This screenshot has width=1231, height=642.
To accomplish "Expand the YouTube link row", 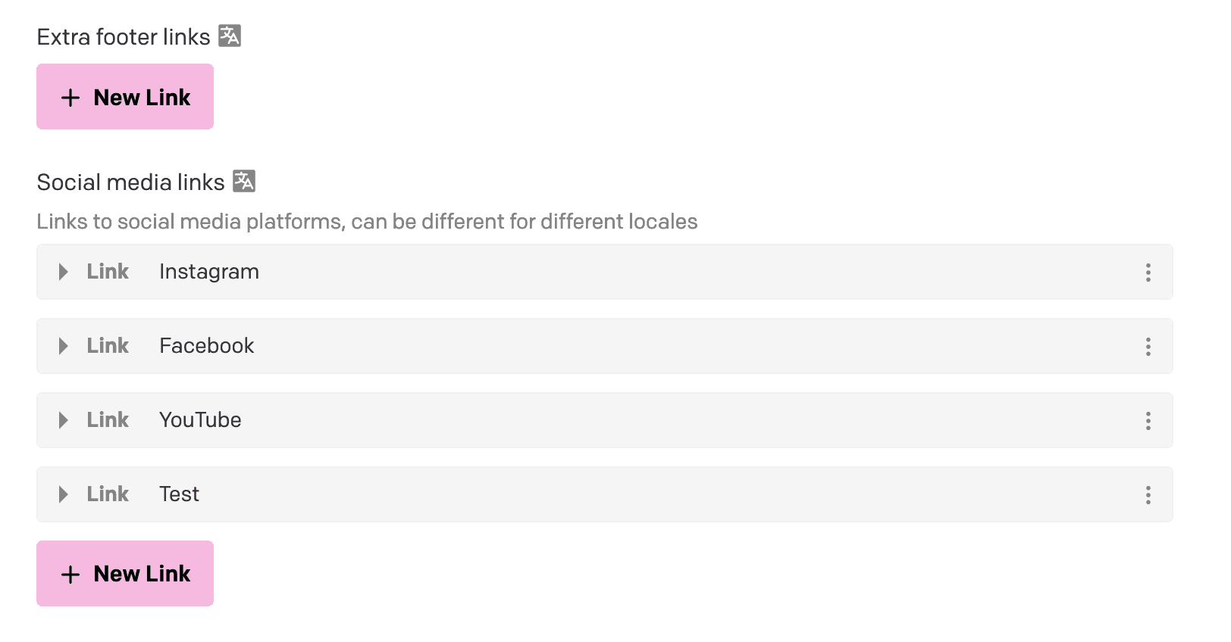I will pyautogui.click(x=64, y=420).
